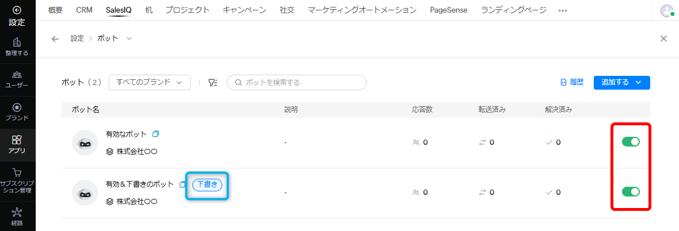Focus the ボットを検索する search field
Viewport: 679px width, 231px height.
coord(297,83)
